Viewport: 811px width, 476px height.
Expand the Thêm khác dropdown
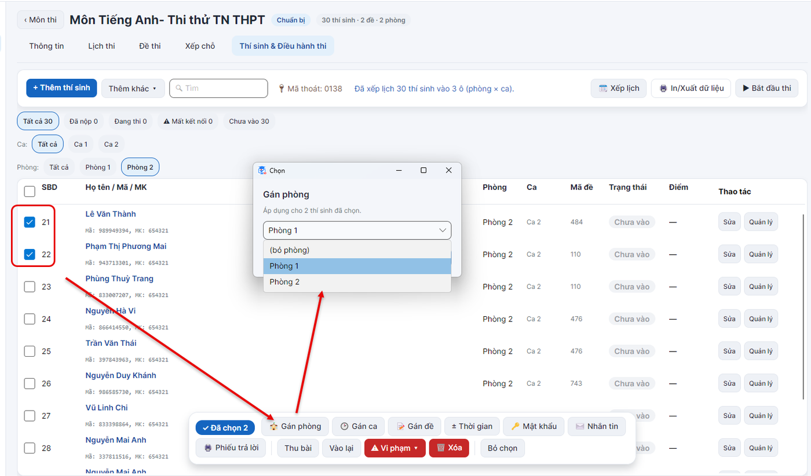133,89
